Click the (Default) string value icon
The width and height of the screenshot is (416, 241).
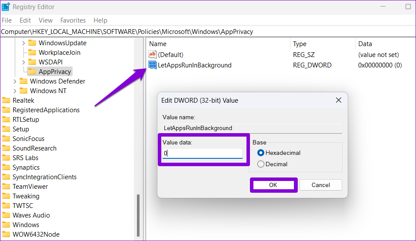coord(152,54)
